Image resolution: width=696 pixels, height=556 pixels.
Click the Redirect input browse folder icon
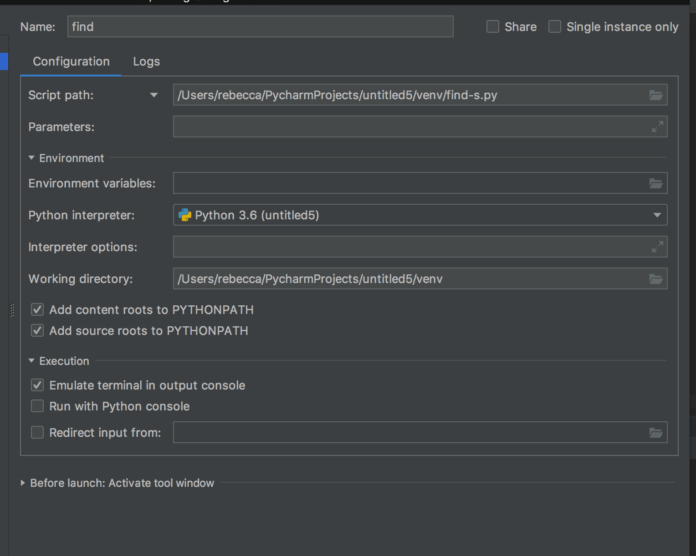coord(655,433)
